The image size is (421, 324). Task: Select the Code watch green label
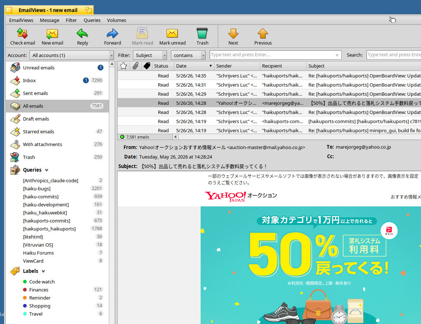click(57, 282)
